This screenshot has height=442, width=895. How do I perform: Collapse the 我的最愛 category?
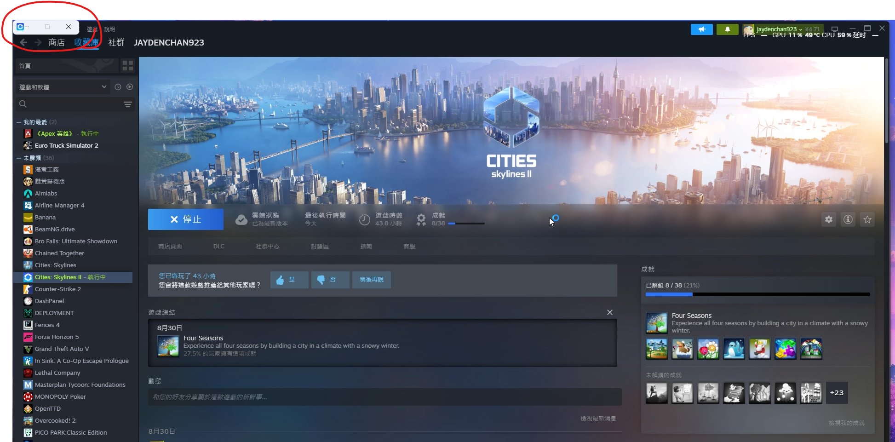point(19,122)
